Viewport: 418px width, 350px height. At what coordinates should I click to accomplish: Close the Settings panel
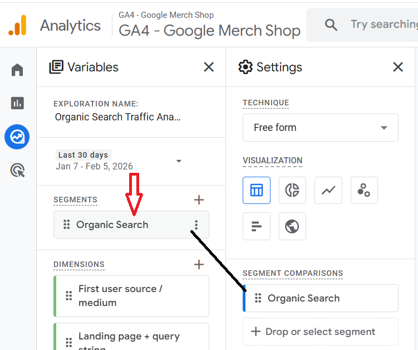398,67
